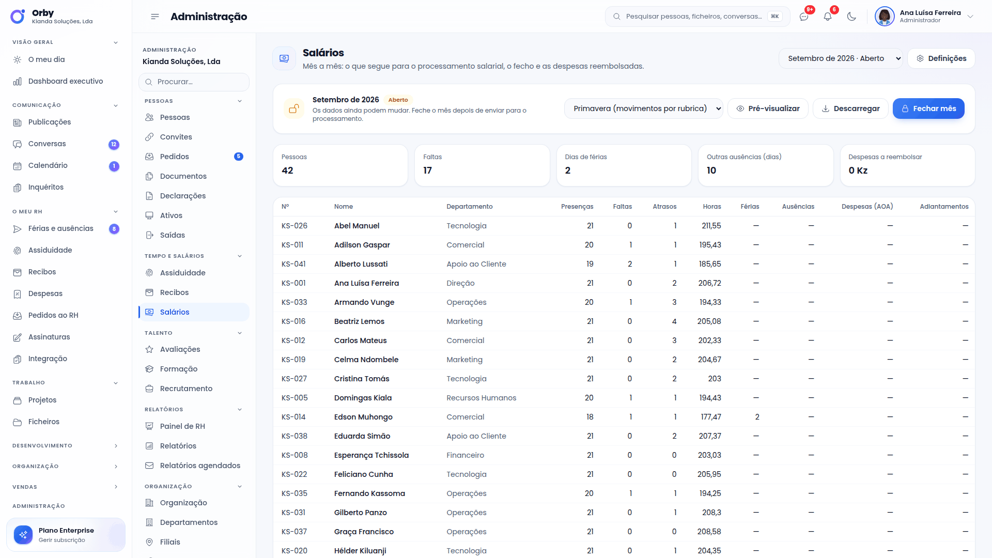Open the Primavera export format dropdown
The height and width of the screenshot is (558, 992).
pyautogui.click(x=644, y=109)
